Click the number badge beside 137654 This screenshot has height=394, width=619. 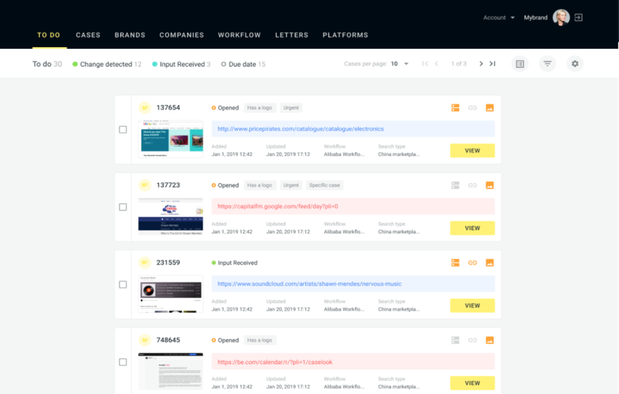coord(145,108)
